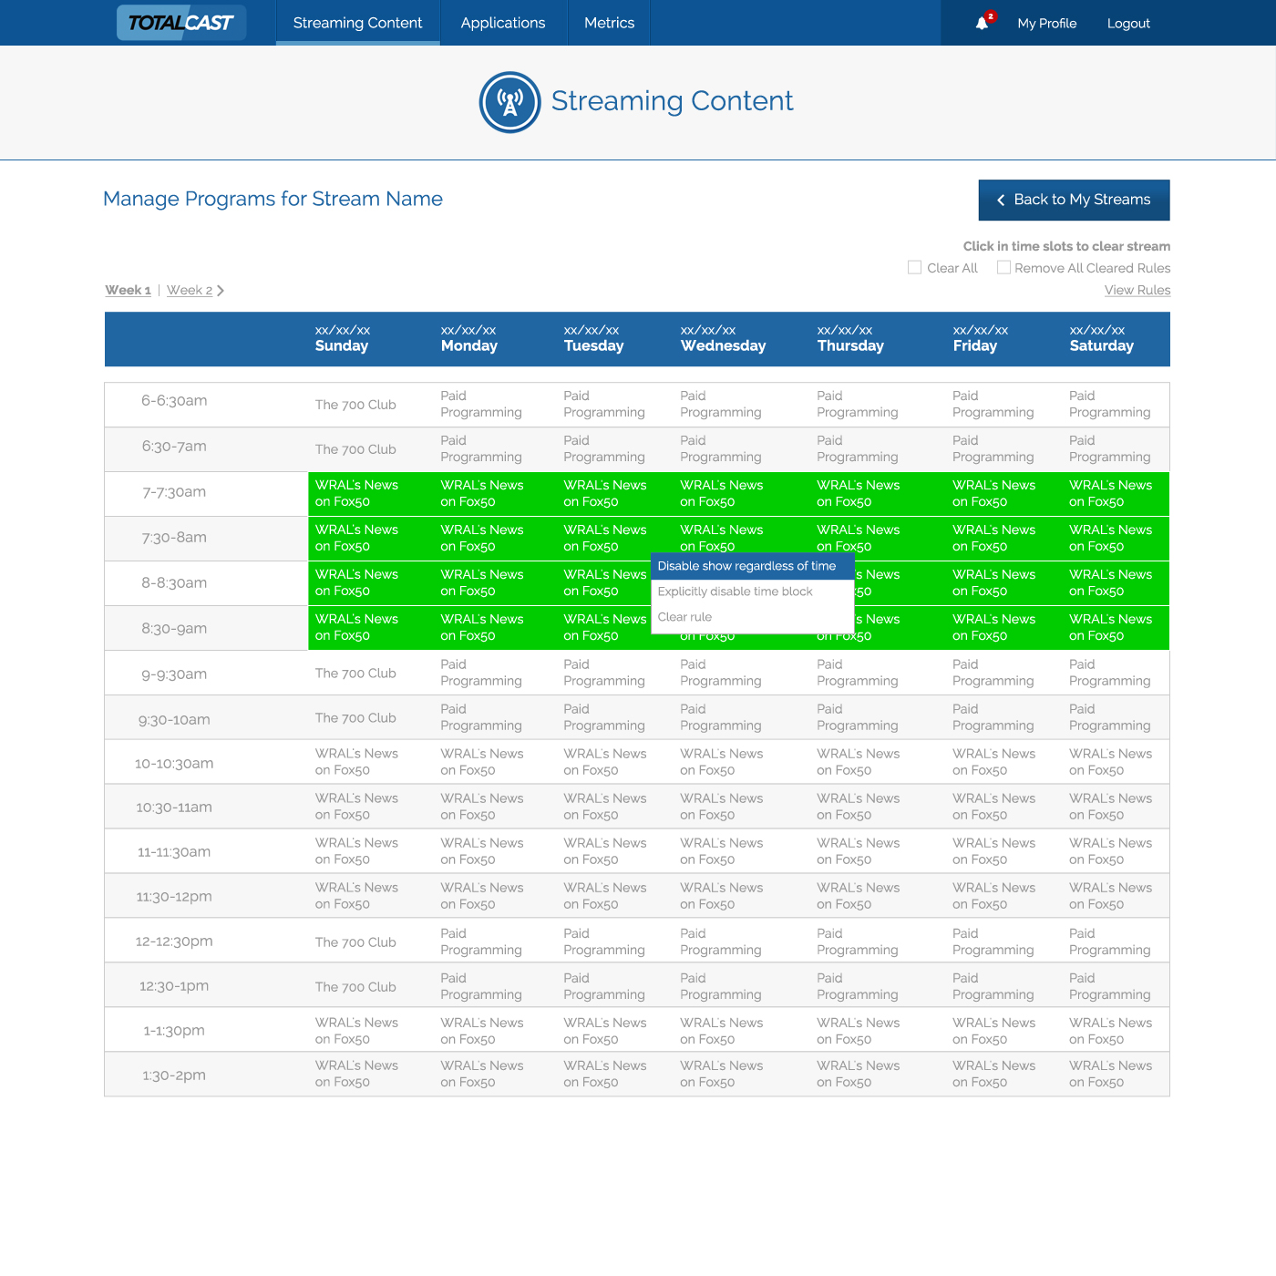Image resolution: width=1276 pixels, height=1276 pixels.
Task: Select the Week 1 link
Action: click(129, 290)
